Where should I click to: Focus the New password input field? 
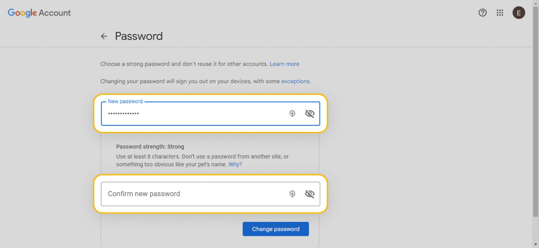pyautogui.click(x=211, y=113)
